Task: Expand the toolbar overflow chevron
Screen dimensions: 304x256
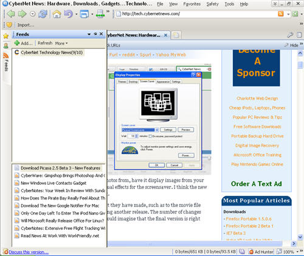Action: [108, 11]
